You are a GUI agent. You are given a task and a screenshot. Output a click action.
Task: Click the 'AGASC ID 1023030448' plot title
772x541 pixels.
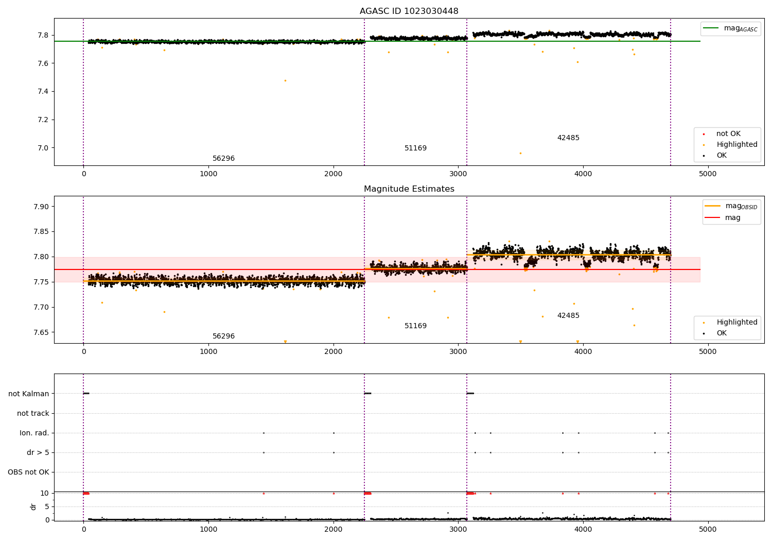click(x=409, y=11)
